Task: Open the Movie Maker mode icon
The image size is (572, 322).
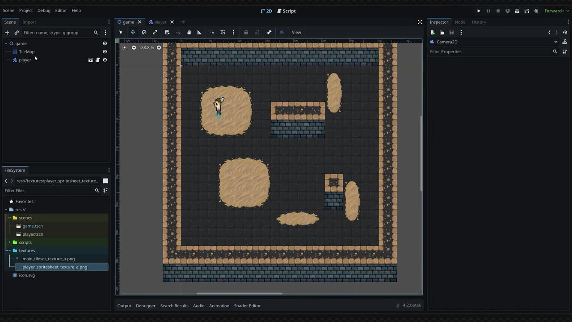Action: point(536,11)
